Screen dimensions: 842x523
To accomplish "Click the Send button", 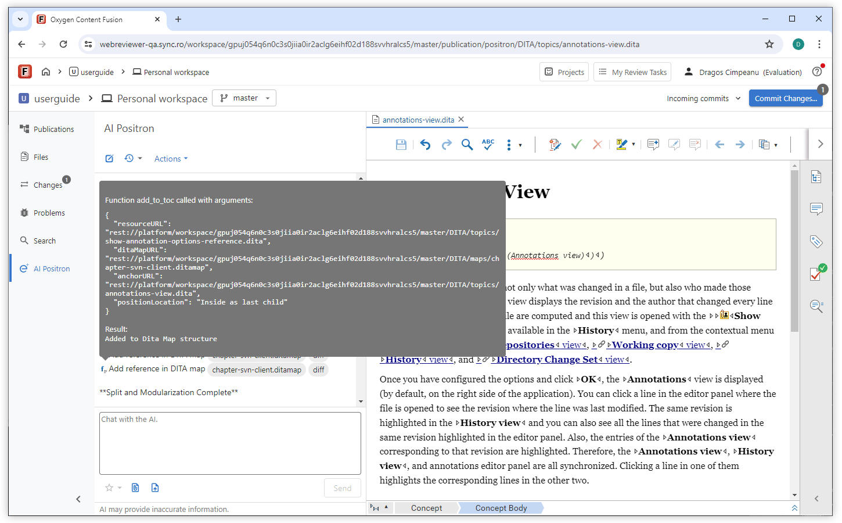I will click(x=342, y=488).
